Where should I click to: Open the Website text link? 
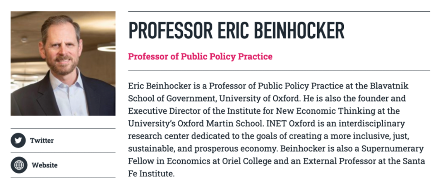(x=45, y=165)
